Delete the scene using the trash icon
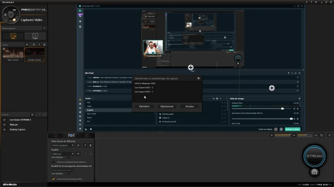The height and width of the screenshot is (187, 334). [x=44, y=45]
